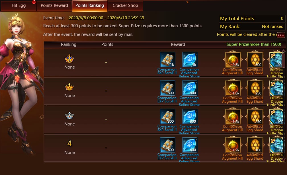Click the ranking list scroll-up arrow
The height and width of the screenshot is (175, 287).
283,50
